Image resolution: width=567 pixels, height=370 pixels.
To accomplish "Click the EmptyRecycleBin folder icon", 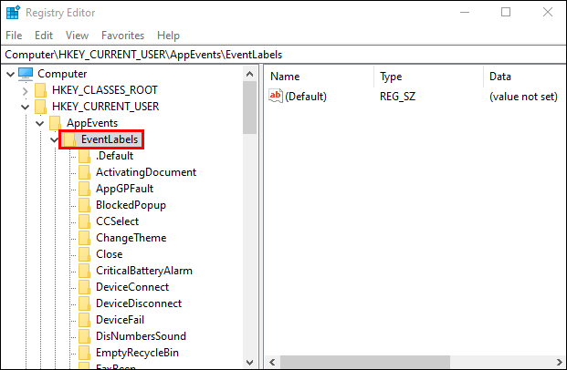I will 84,353.
